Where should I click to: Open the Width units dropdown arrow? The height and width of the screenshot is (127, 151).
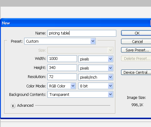click(111, 59)
